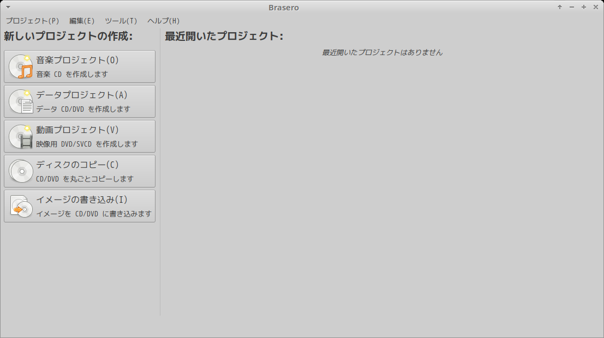Viewport: 604px width, 338px height.
Task: Click the roll-up arrow in the titlebar
Action: [559, 7]
